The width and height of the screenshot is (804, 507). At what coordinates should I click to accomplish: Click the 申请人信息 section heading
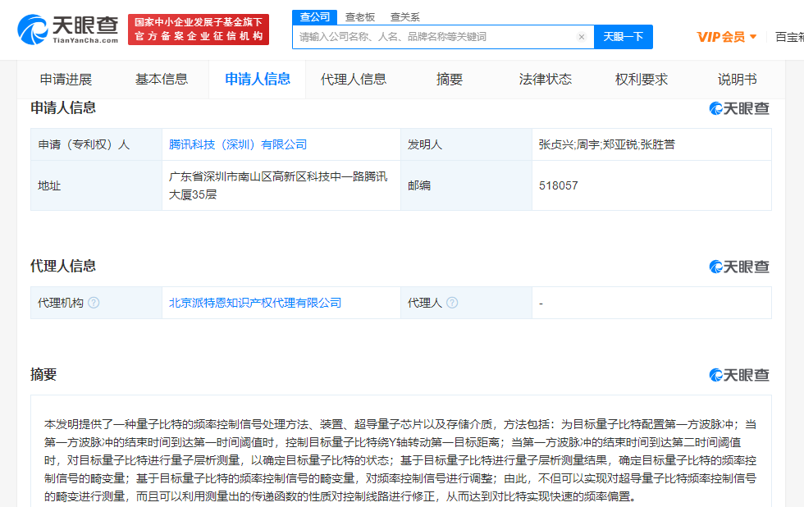[x=63, y=107]
